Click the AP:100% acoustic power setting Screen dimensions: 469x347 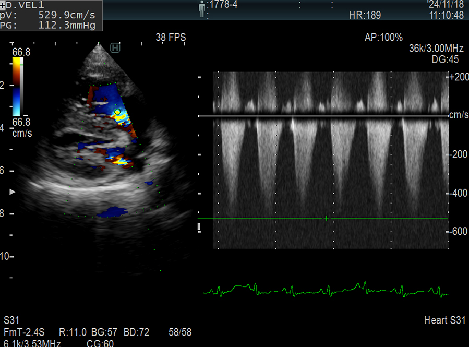[x=383, y=38]
